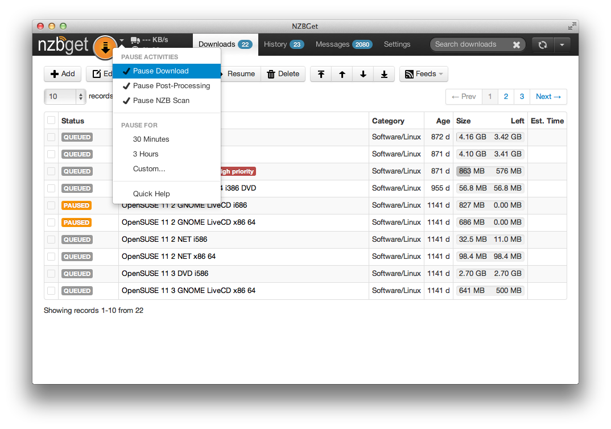611x429 pixels.
Task: Click the PAUSED badge on 686 MB row
Action: click(x=76, y=222)
